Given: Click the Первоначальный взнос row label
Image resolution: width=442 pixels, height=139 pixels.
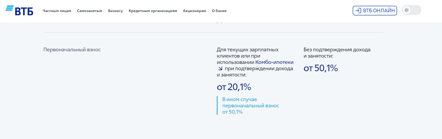Looking at the screenshot, I should pyautogui.click(x=72, y=50).
